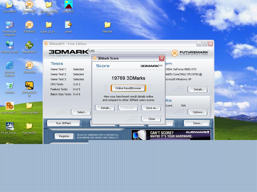This screenshot has width=257, height=192.
Task: Click the To Excel button
Action: point(128,108)
